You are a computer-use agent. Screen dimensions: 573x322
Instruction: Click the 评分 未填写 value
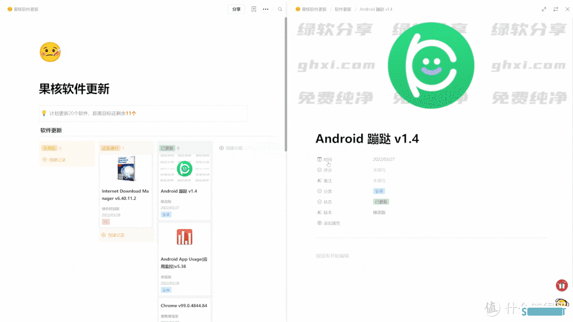click(379, 170)
